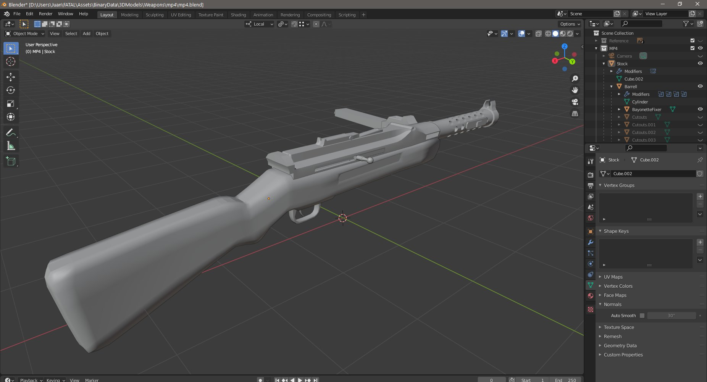This screenshot has width=707, height=382.
Task: Activate the Scale tool
Action: (x=11, y=103)
